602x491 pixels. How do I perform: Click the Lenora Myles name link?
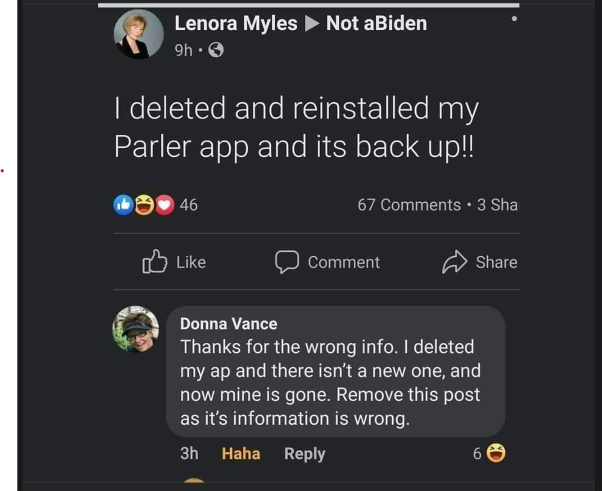point(235,23)
